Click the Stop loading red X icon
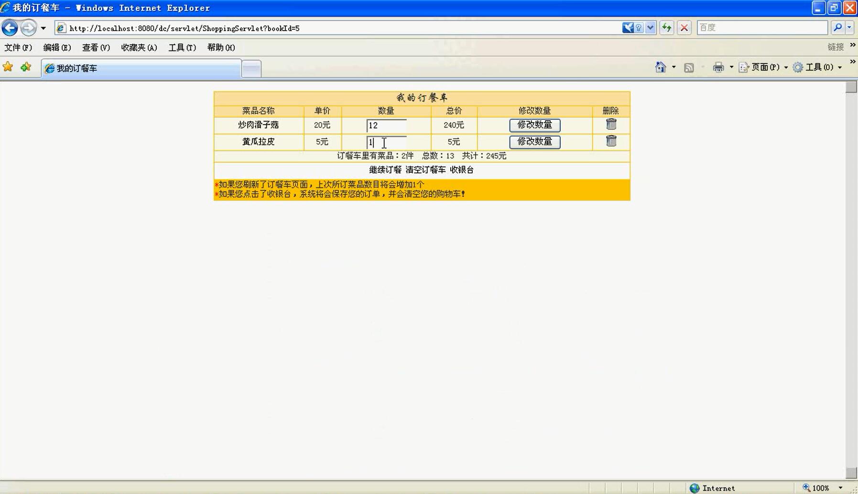The width and height of the screenshot is (858, 494). [x=684, y=28]
